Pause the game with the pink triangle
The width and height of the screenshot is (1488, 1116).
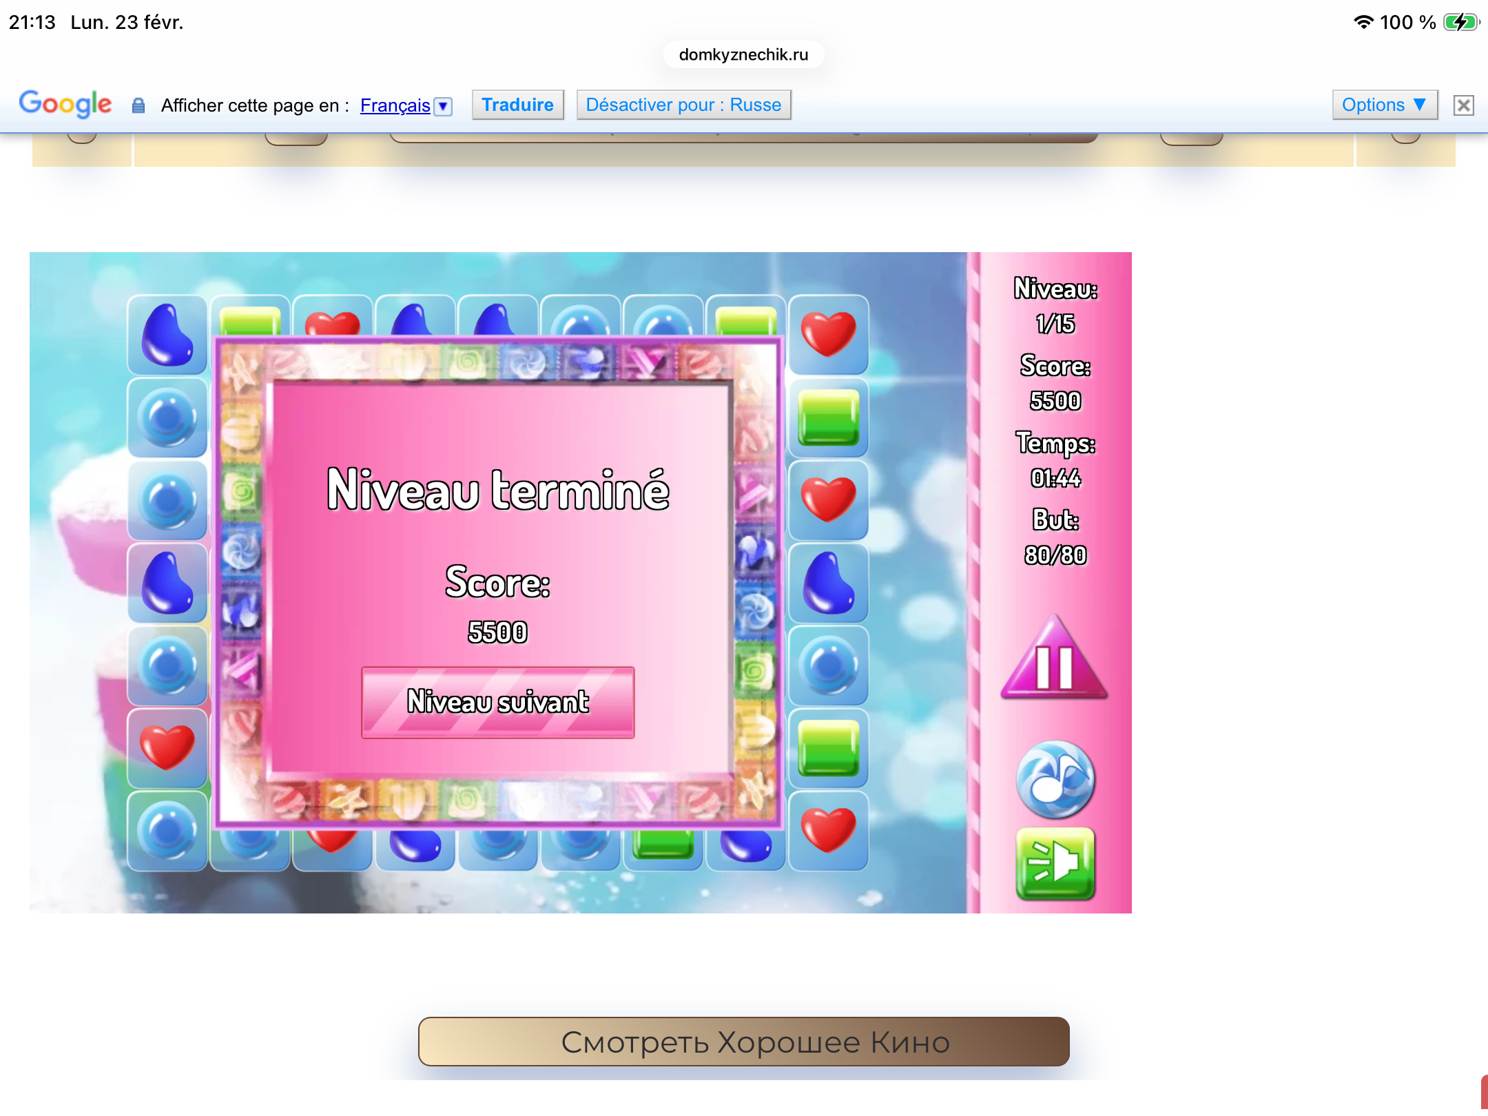point(1054,663)
